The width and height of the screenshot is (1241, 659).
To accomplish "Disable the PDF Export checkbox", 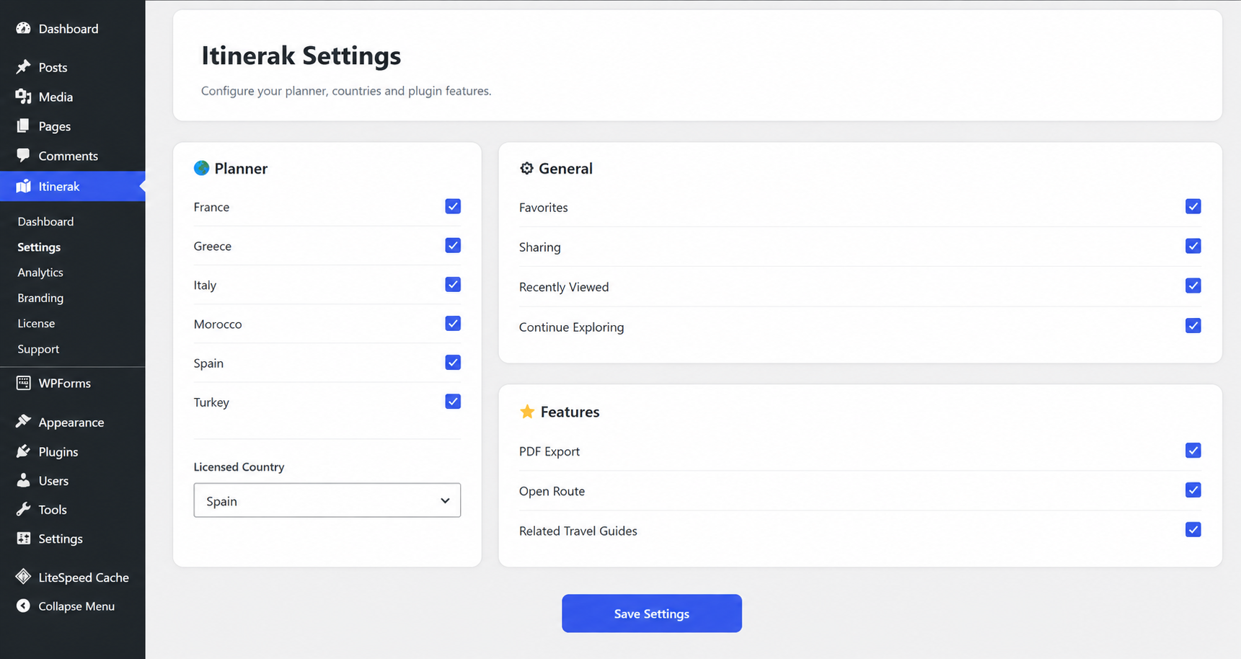I will pyautogui.click(x=1193, y=451).
